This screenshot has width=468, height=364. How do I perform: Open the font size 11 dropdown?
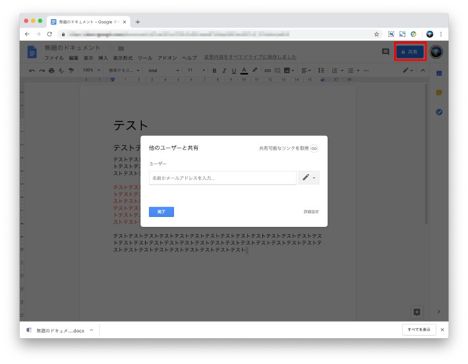click(x=196, y=70)
